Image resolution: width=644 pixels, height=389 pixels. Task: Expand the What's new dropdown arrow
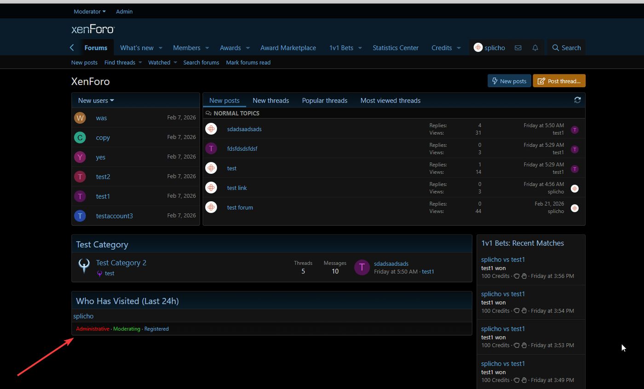161,48
